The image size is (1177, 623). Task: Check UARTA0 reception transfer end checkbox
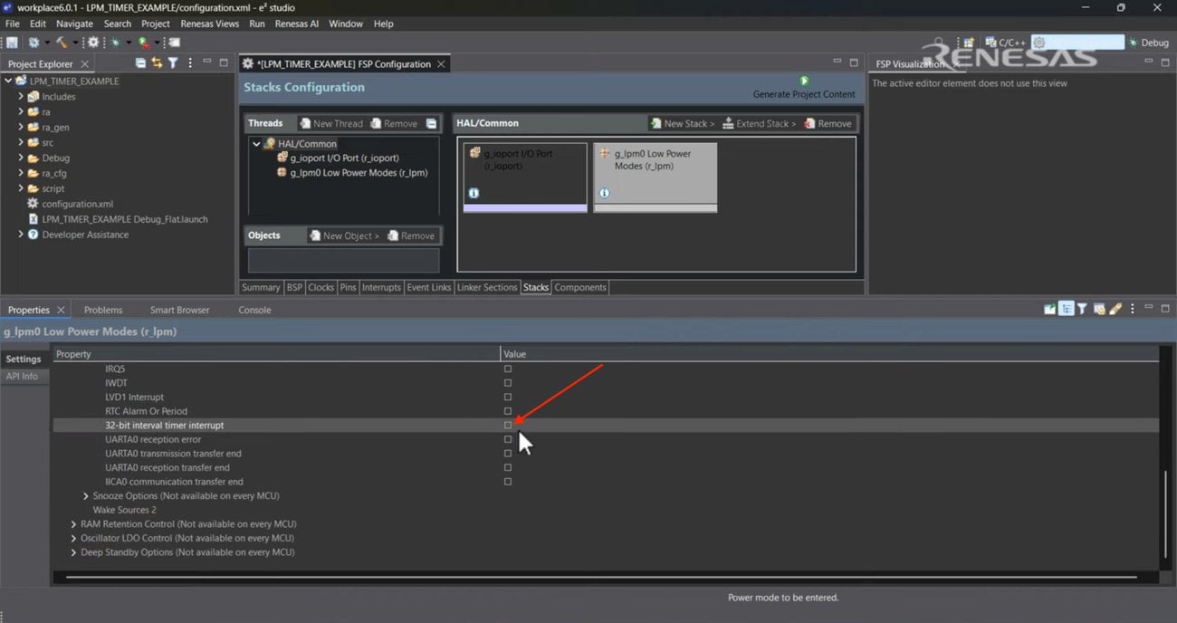tap(508, 467)
